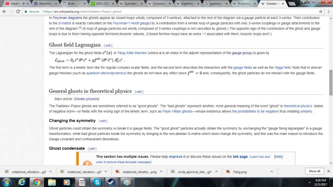Launch Internet Explorer from the taskbar
This screenshot has height=187, width=333.
click(x=22, y=182)
